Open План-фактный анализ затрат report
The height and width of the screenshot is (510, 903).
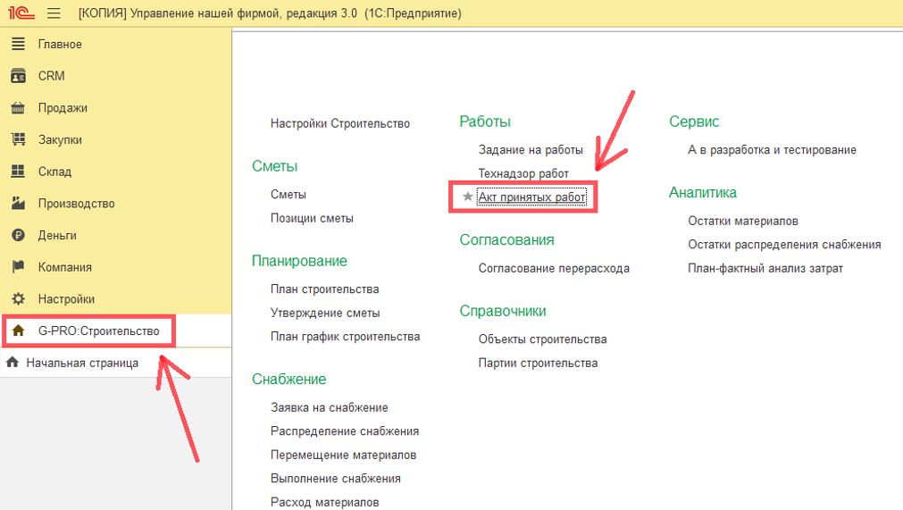coord(765,268)
